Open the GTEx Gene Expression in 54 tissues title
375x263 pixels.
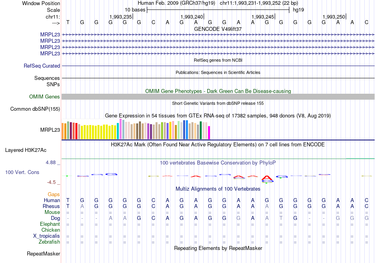pos(218,116)
